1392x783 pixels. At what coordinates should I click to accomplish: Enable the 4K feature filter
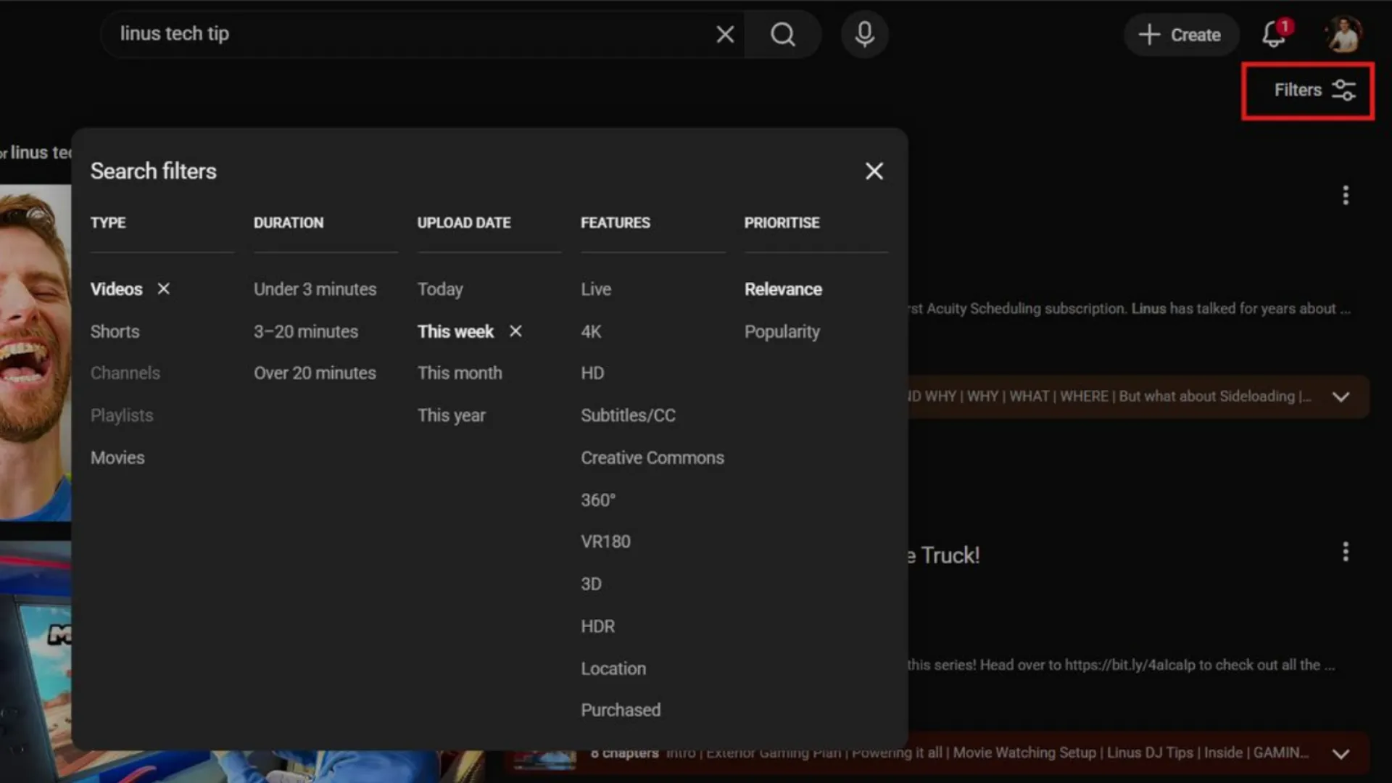pyautogui.click(x=591, y=331)
